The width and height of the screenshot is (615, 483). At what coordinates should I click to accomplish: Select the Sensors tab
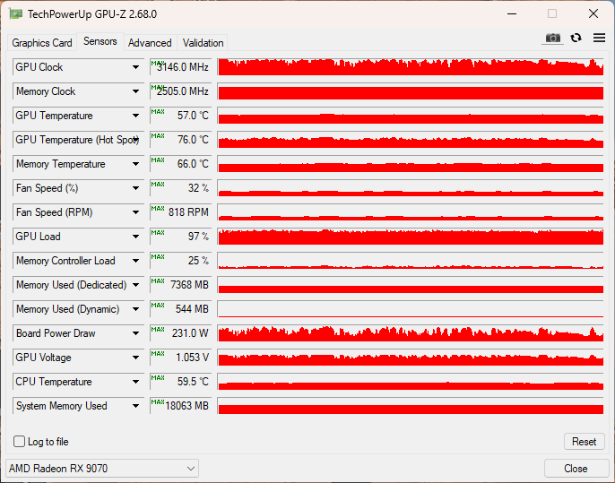click(100, 41)
